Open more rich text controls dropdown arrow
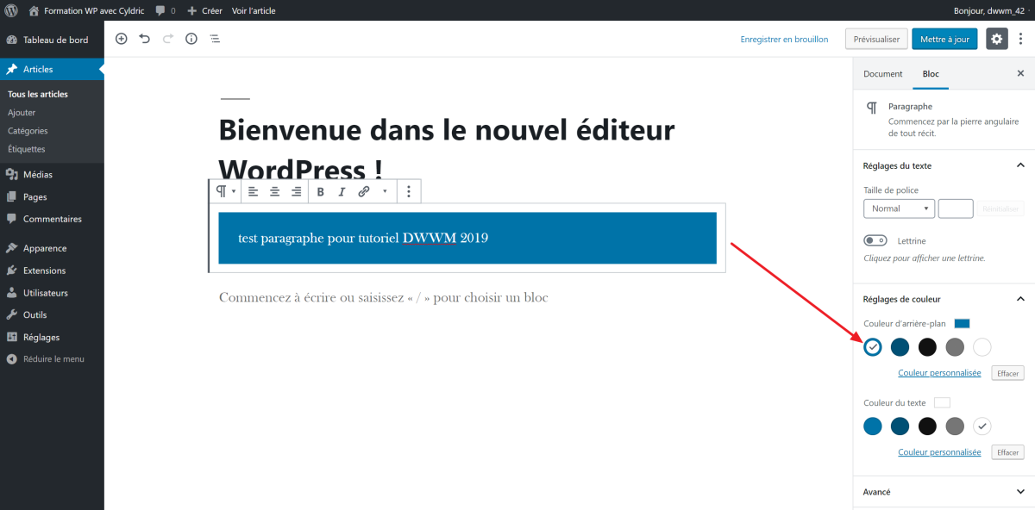The image size is (1035, 510). tap(385, 191)
